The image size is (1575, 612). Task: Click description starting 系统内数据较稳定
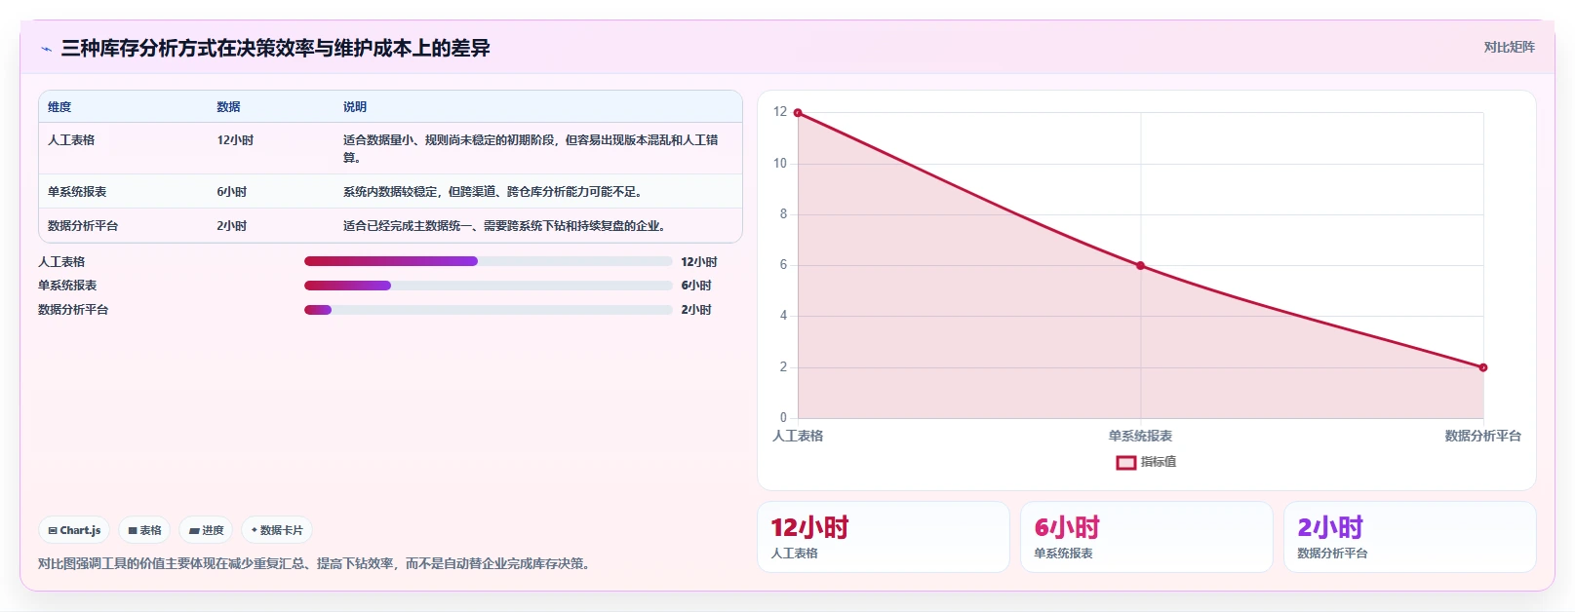click(492, 192)
